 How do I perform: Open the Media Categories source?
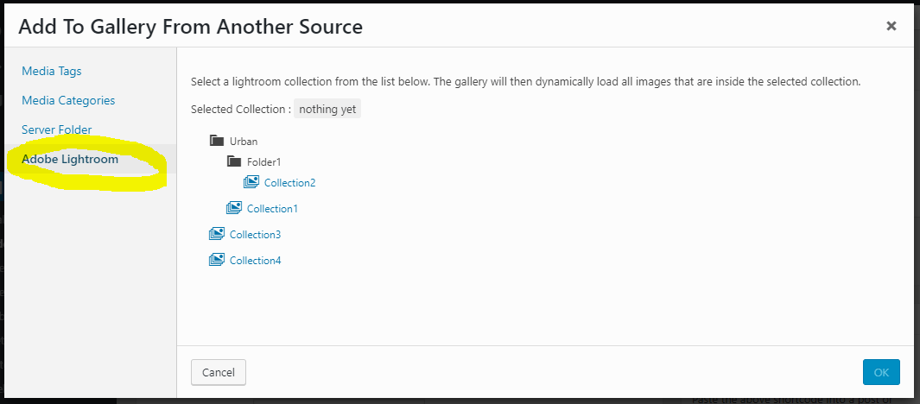(x=68, y=100)
